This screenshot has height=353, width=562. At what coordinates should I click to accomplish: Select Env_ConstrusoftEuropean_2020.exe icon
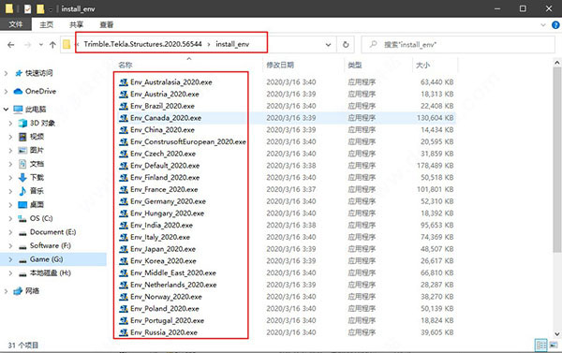[x=124, y=141]
